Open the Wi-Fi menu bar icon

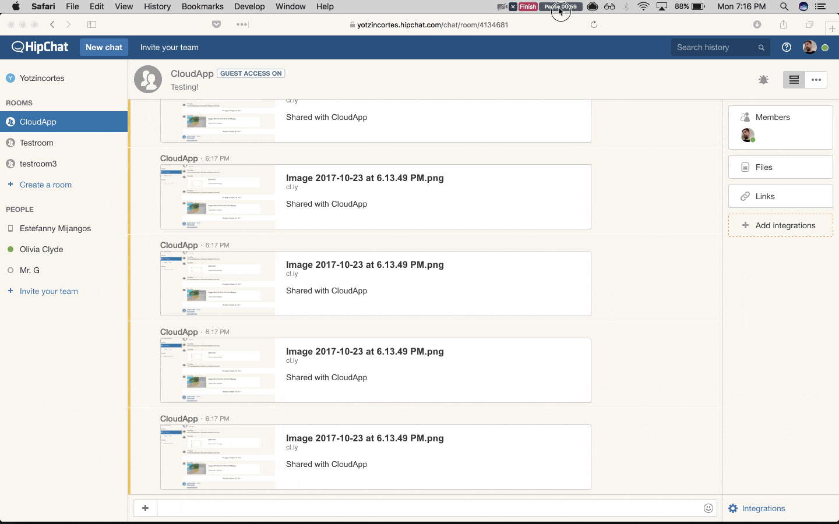pyautogui.click(x=643, y=6)
